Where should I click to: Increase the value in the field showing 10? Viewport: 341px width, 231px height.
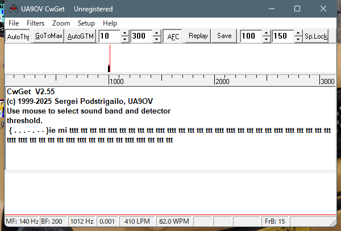125,33
